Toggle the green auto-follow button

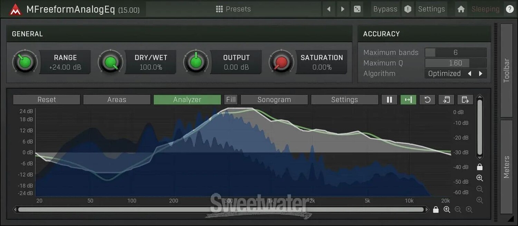click(x=408, y=100)
